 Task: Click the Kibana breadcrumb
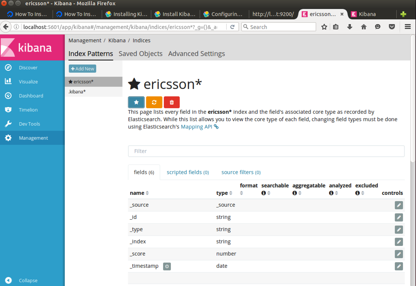(117, 40)
